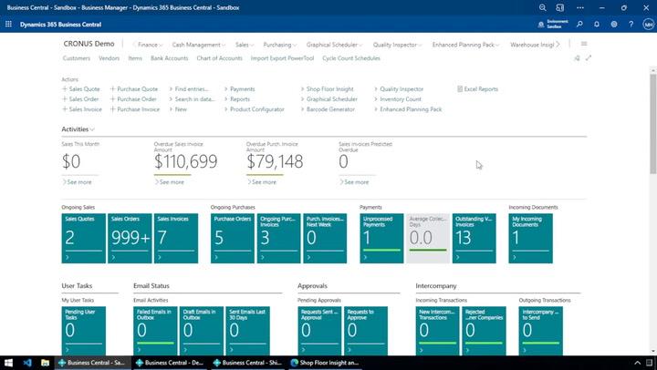
Task: Open the Settings gear icon
Action: pyautogui.click(x=613, y=25)
